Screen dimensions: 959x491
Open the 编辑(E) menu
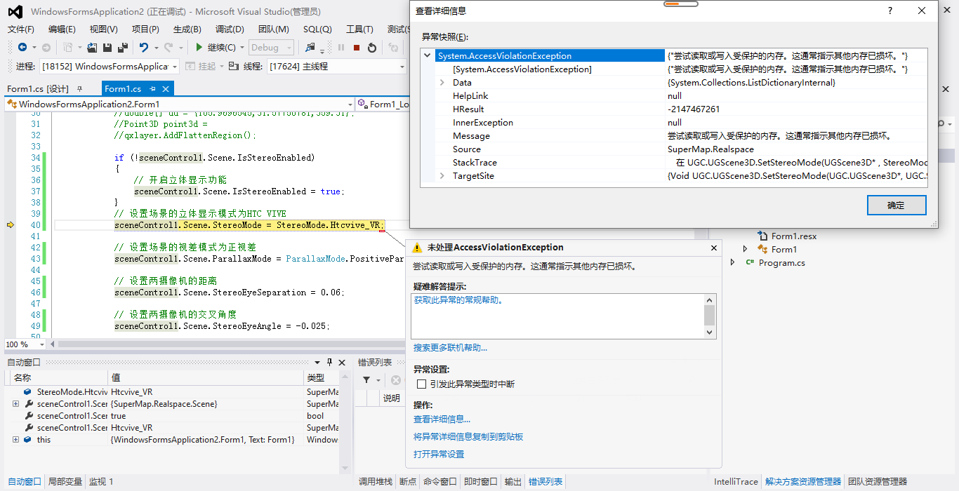click(x=62, y=29)
